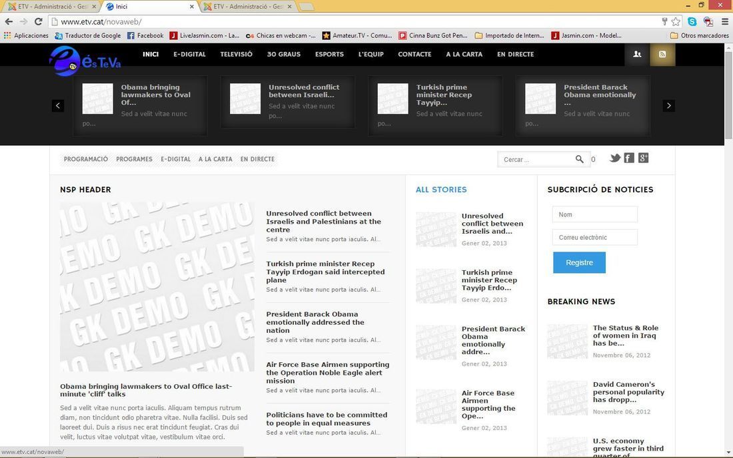Image resolution: width=733 pixels, height=458 pixels.
Task: Click the és TeVa site logo
Action: [85, 61]
